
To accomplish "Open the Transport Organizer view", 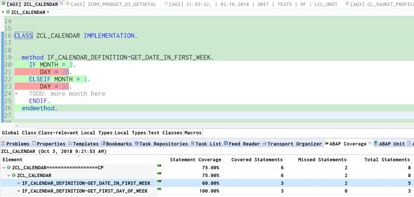I will click(x=292, y=143).
